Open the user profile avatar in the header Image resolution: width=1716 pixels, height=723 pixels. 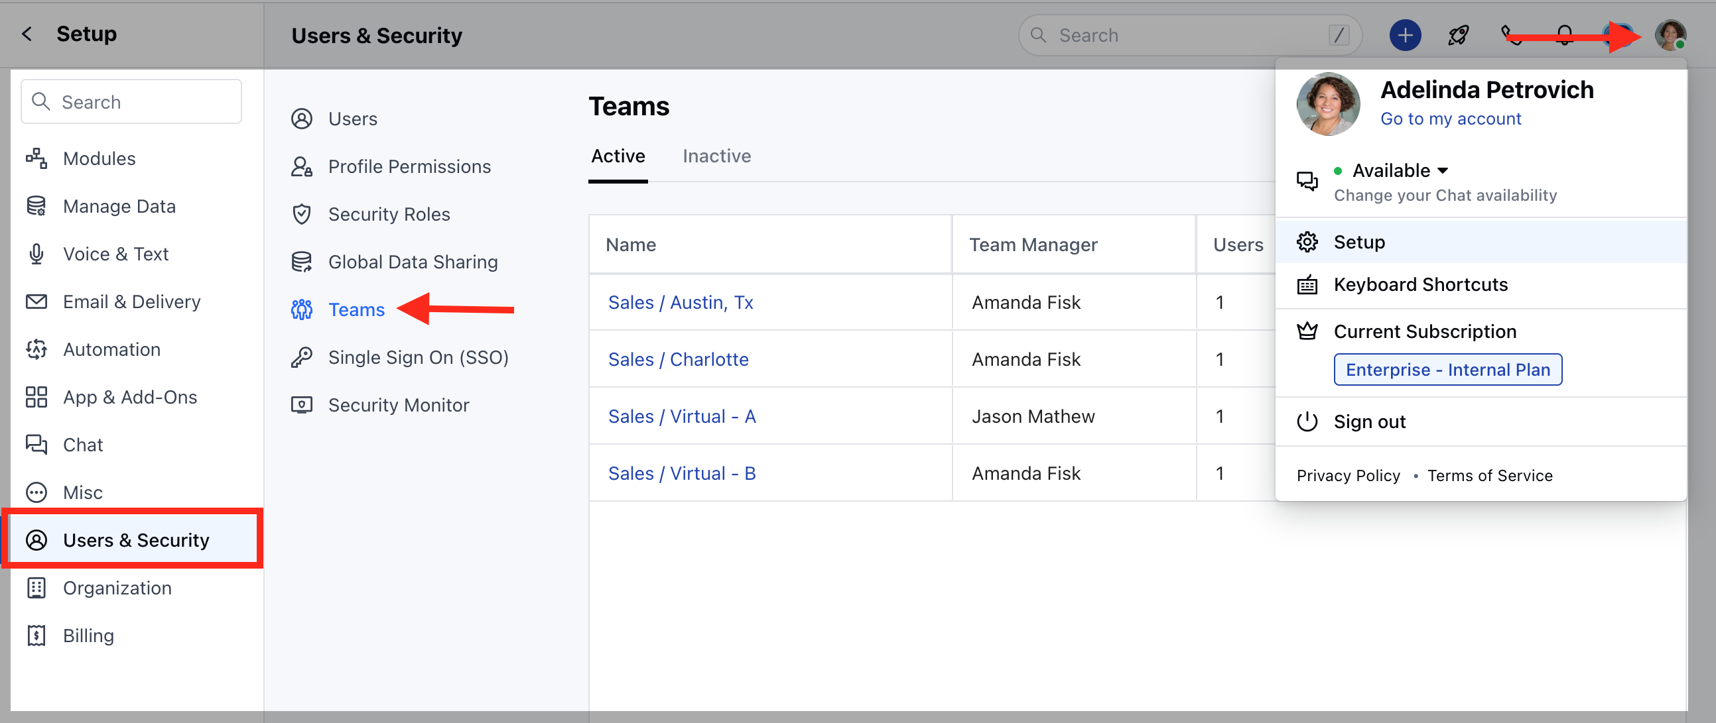click(x=1670, y=35)
